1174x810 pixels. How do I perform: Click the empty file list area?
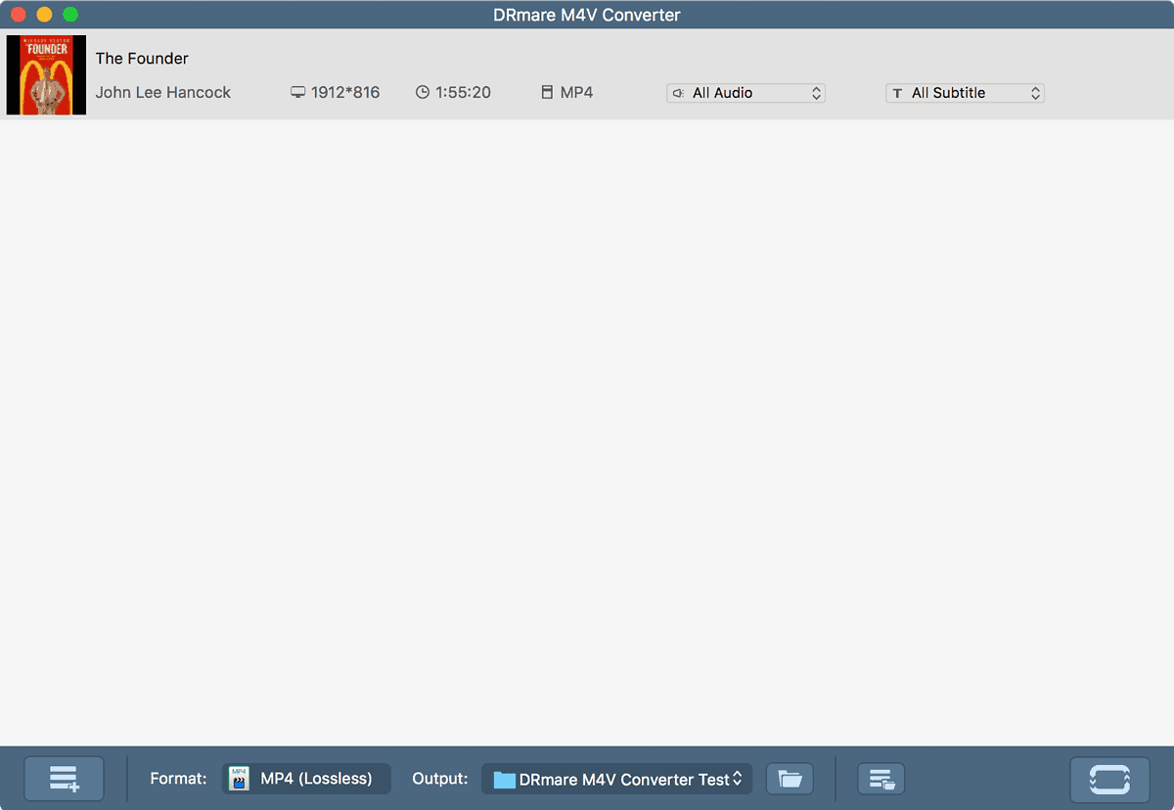(x=587, y=430)
